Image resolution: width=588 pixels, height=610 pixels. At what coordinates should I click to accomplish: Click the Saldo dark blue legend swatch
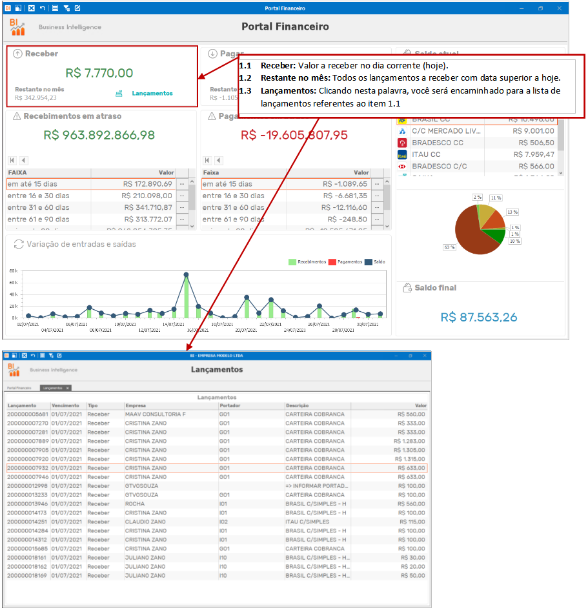pyautogui.click(x=369, y=262)
